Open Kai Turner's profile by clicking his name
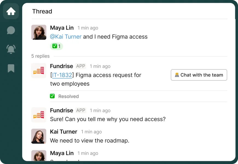 pos(63,132)
